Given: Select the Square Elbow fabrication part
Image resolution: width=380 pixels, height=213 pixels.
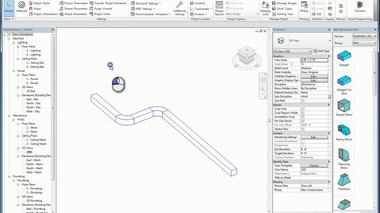Looking at the screenshot, I should (x=344, y=108).
